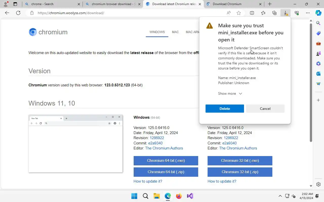324x202 pixels.
Task: Open sidebar Games chess icon
Action: [318, 54]
